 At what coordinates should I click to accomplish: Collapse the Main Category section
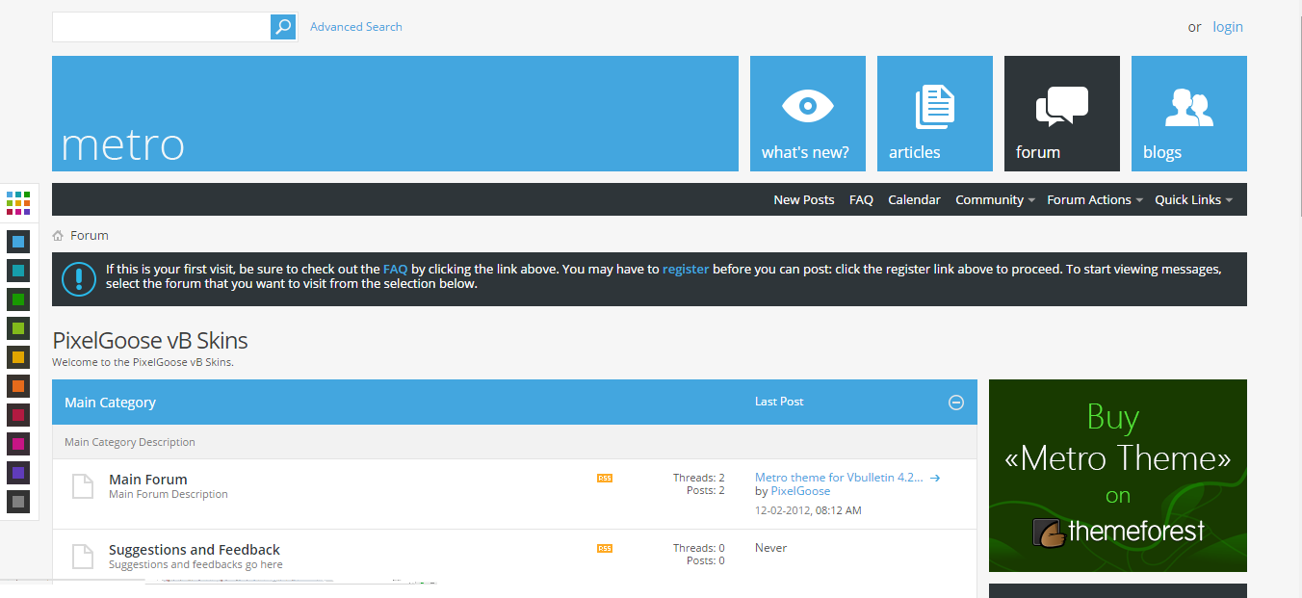pos(956,403)
